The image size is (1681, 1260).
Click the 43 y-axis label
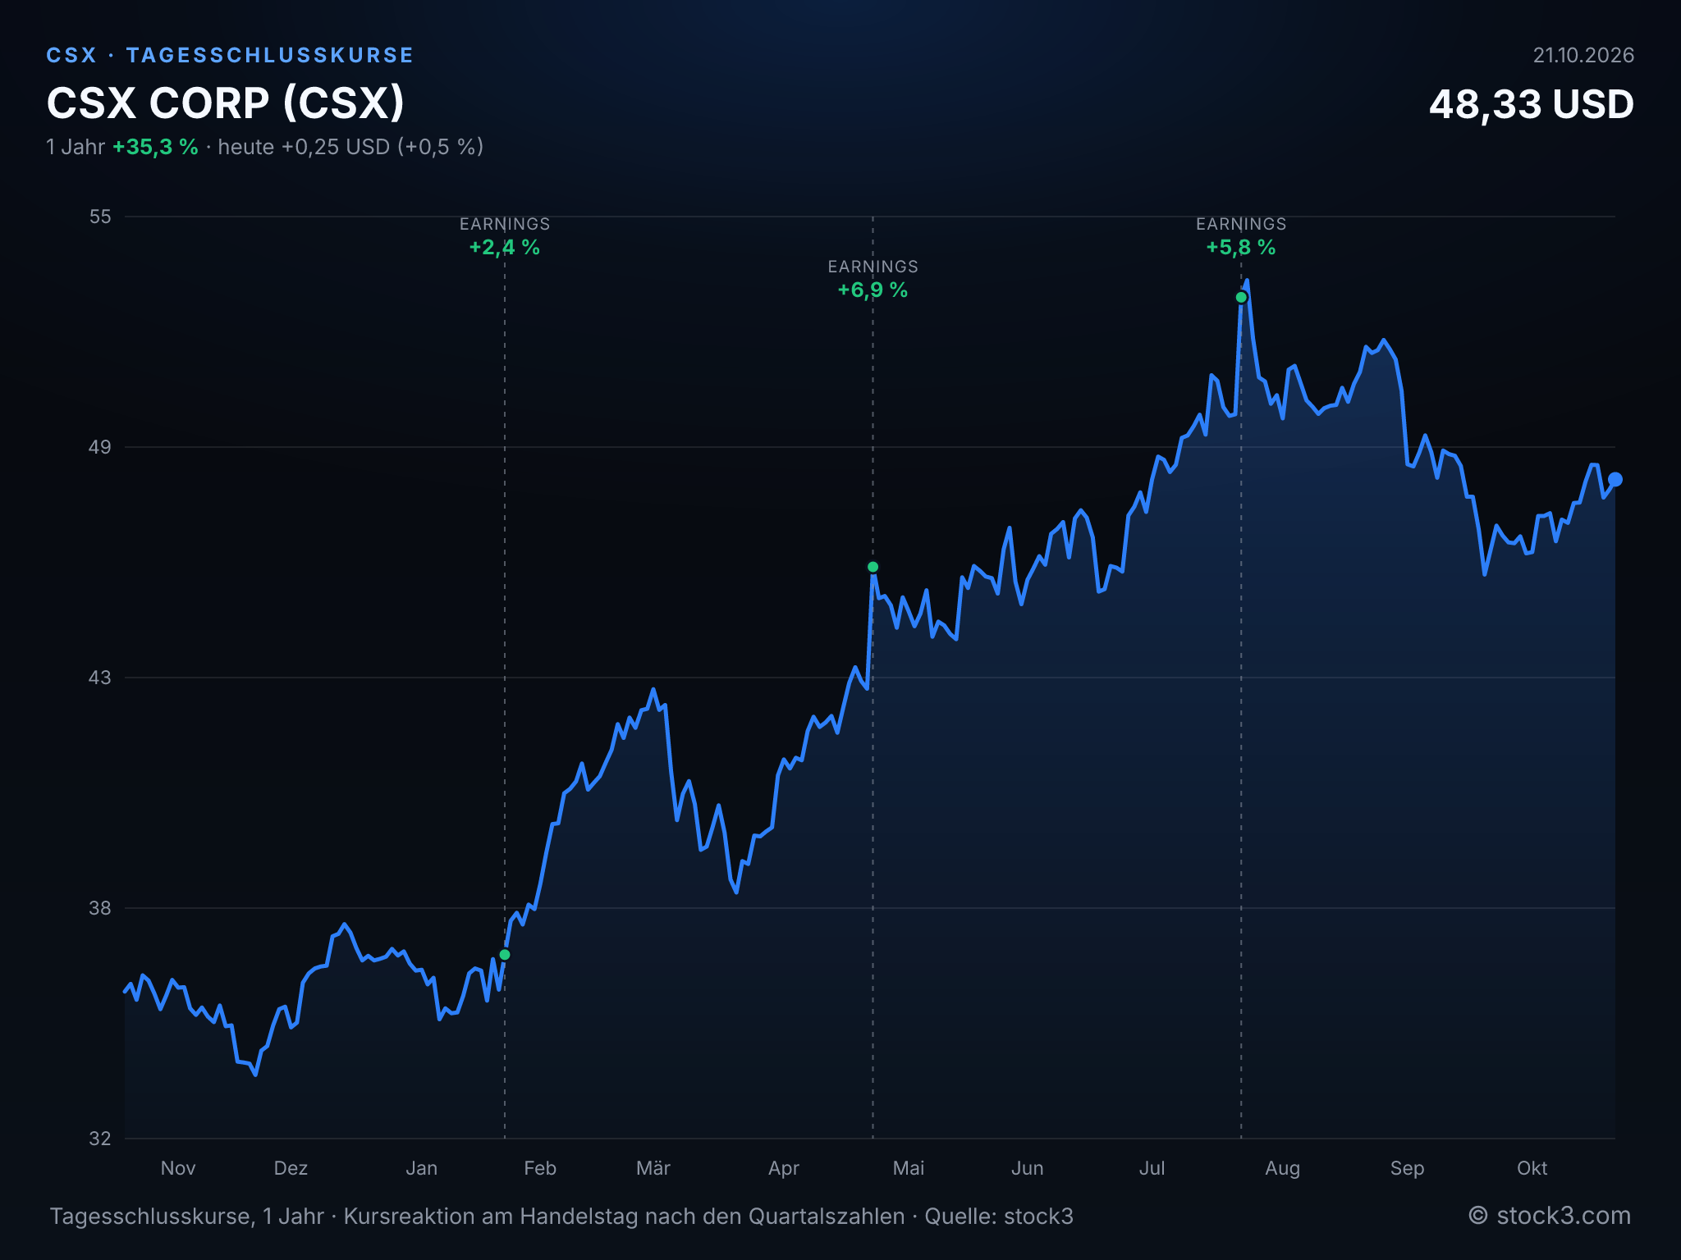[x=99, y=678]
